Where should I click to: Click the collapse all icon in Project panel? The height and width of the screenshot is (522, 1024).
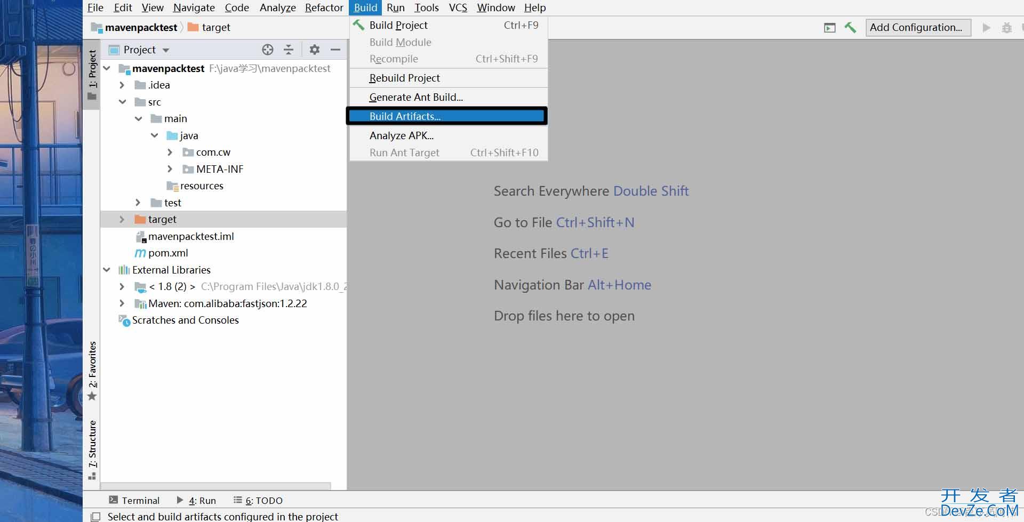pos(289,50)
